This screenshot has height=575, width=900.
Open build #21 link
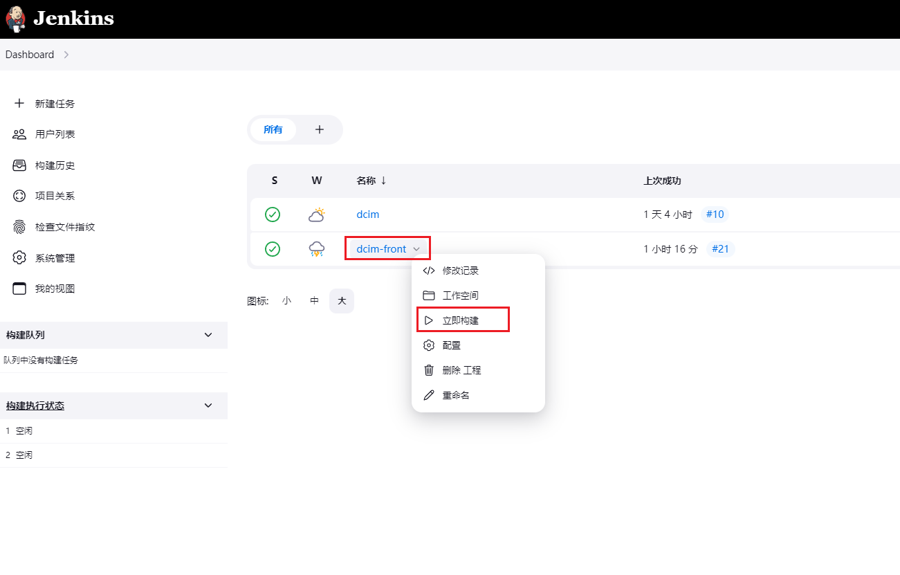pos(721,249)
